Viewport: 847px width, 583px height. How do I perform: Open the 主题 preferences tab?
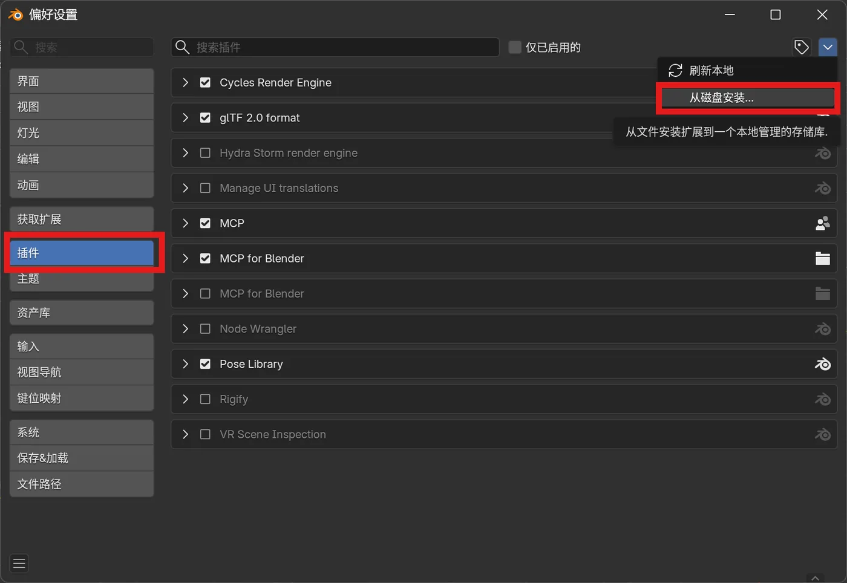click(x=82, y=279)
